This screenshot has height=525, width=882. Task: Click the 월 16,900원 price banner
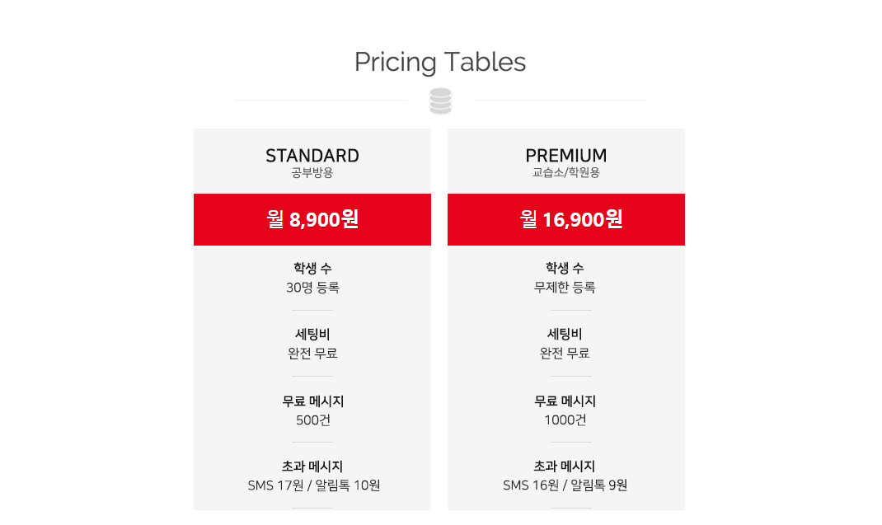tap(565, 219)
